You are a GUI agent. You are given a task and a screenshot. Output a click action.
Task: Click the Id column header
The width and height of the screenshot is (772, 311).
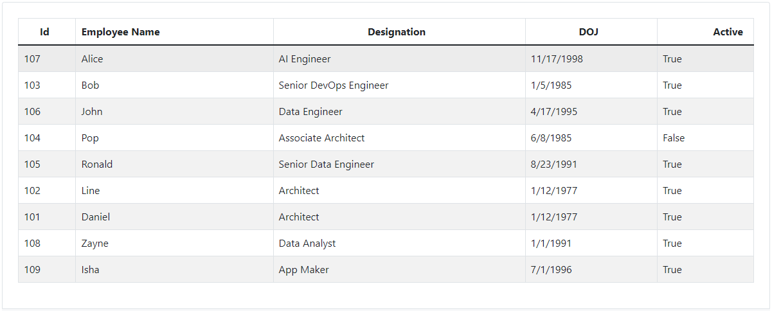coord(45,32)
